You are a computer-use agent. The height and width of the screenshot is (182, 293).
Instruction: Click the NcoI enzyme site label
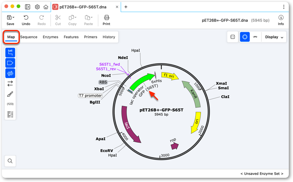coord(106,76)
